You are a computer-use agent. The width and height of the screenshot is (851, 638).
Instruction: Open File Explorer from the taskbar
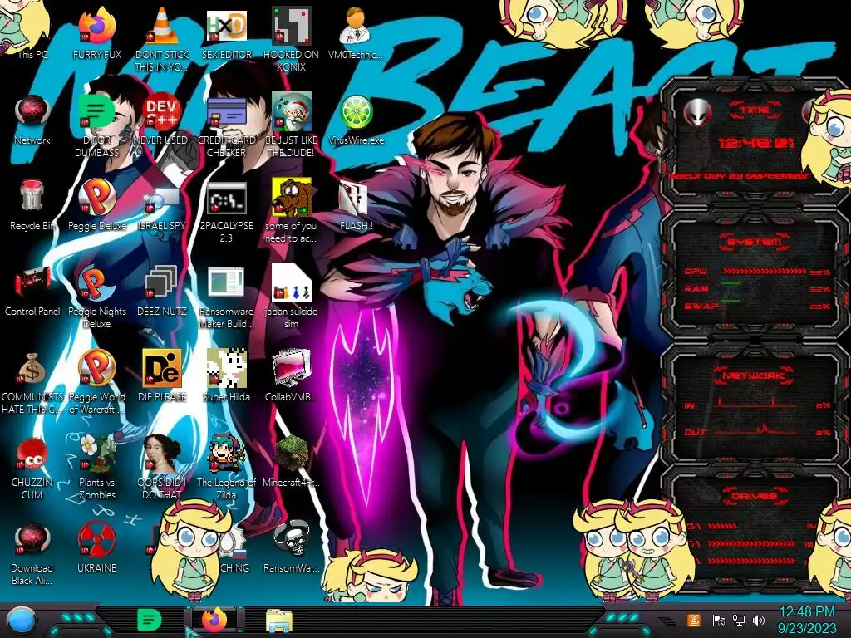(x=279, y=621)
